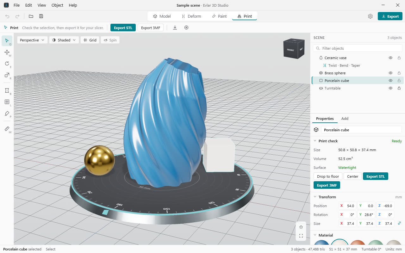Pick the terracotta orange material swatch
The height and width of the screenshot is (253, 405).
pos(358,243)
